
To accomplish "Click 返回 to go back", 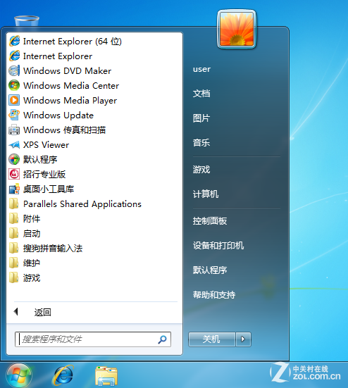I will [x=42, y=312].
